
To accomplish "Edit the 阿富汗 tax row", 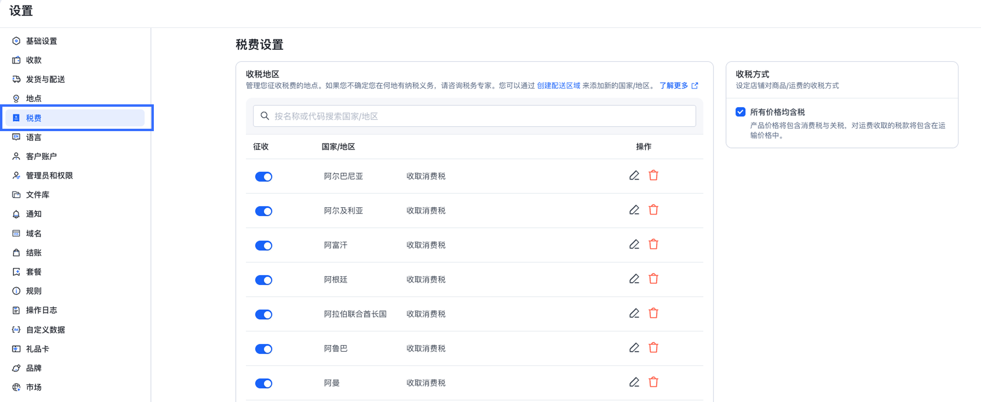I will pos(634,245).
